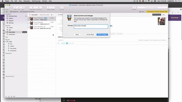Select the 'Added styles' commit

42,19
